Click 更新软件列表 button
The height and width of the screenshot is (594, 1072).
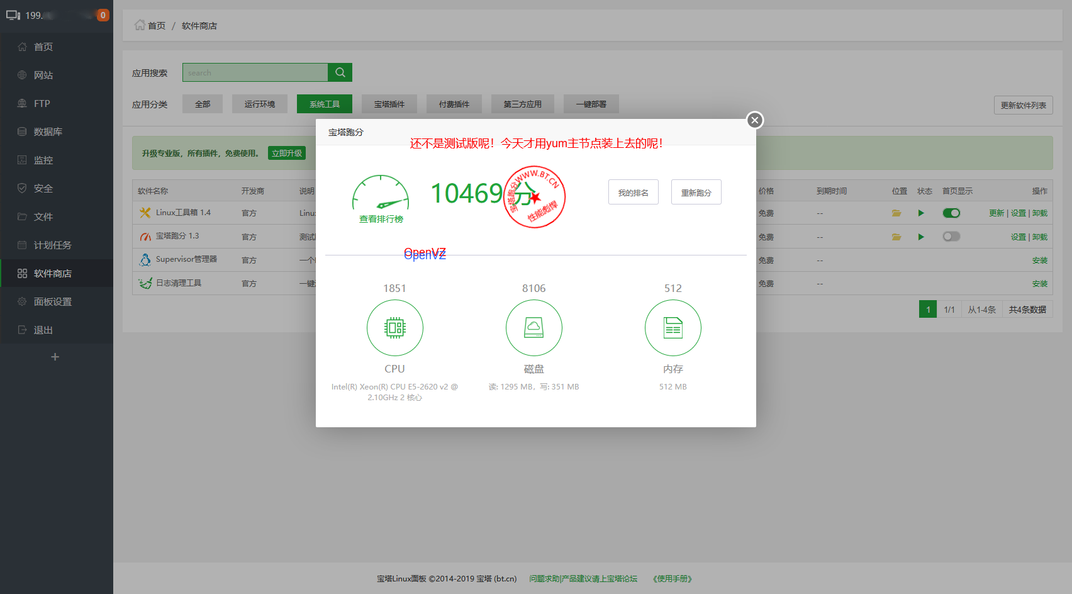pos(1024,105)
